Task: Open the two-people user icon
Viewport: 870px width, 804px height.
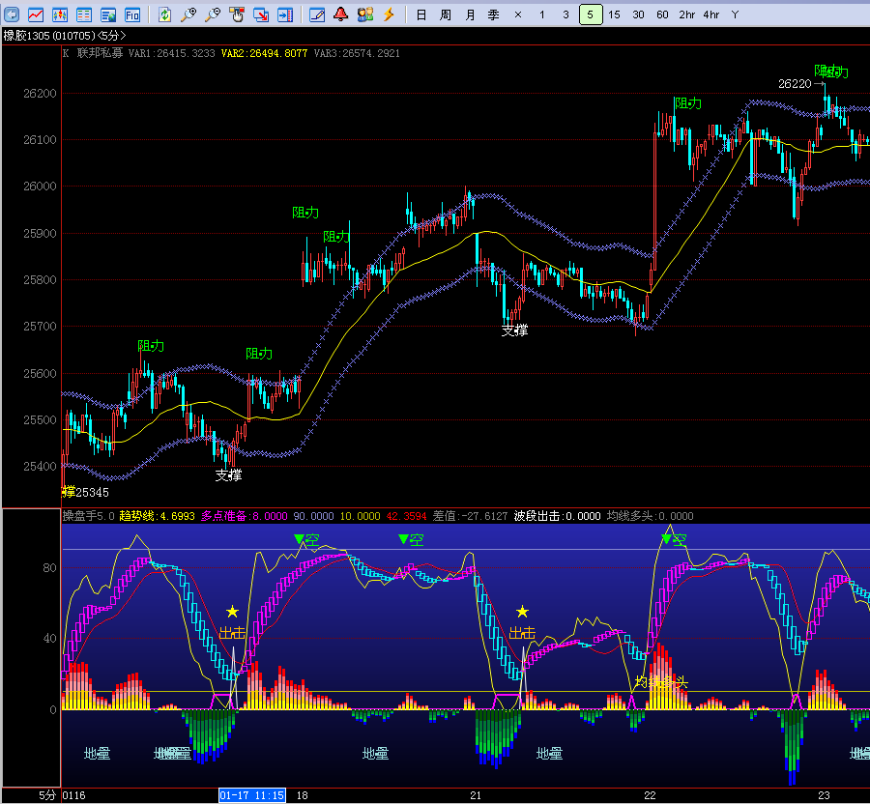Action: click(364, 14)
